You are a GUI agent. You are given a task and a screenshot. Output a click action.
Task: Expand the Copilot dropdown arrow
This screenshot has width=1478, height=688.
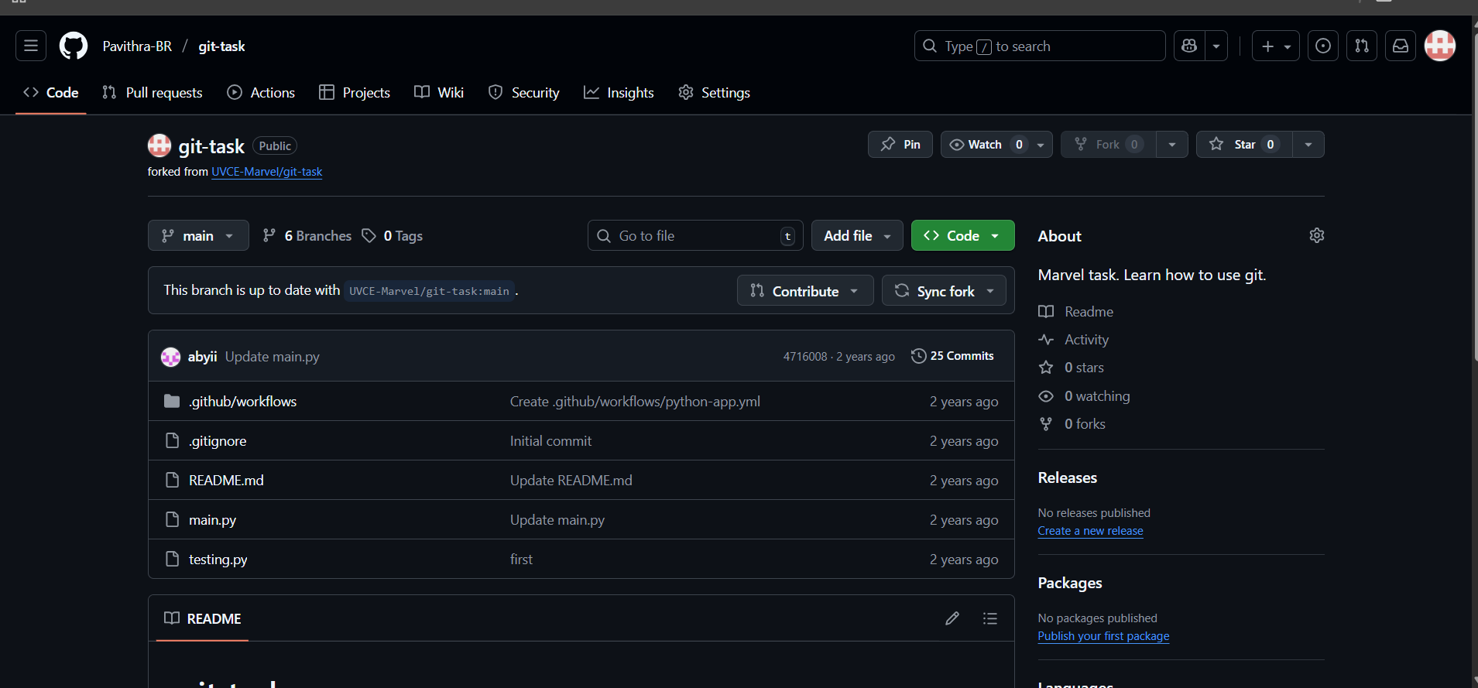pos(1216,46)
